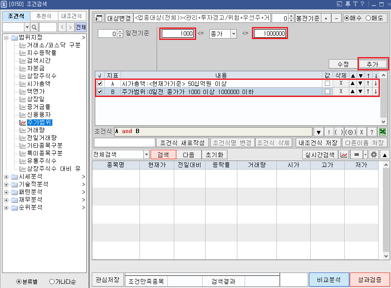This screenshot has height=288, width=391.
Task: Open the help (?) icon near the formula
Action: coord(372,132)
